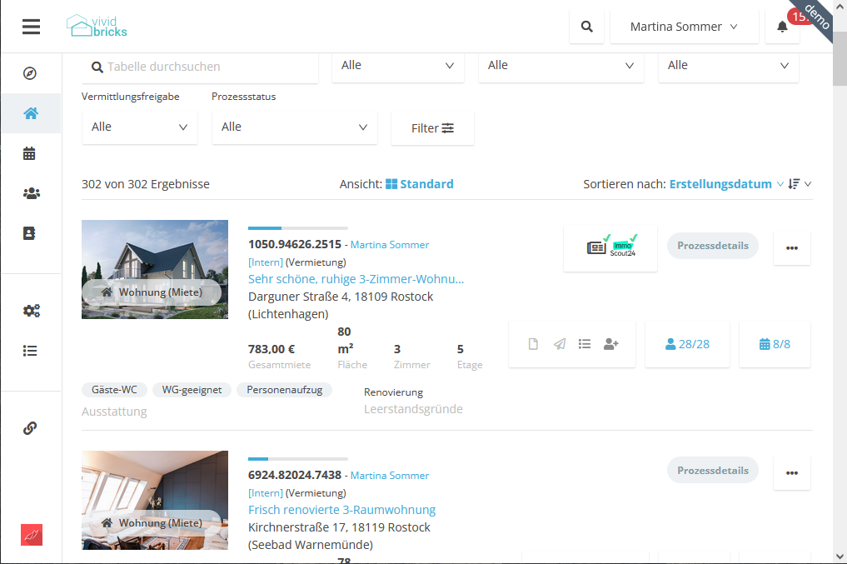Click the add person icon
Screen dimensions: 847x564
pyautogui.click(x=610, y=344)
